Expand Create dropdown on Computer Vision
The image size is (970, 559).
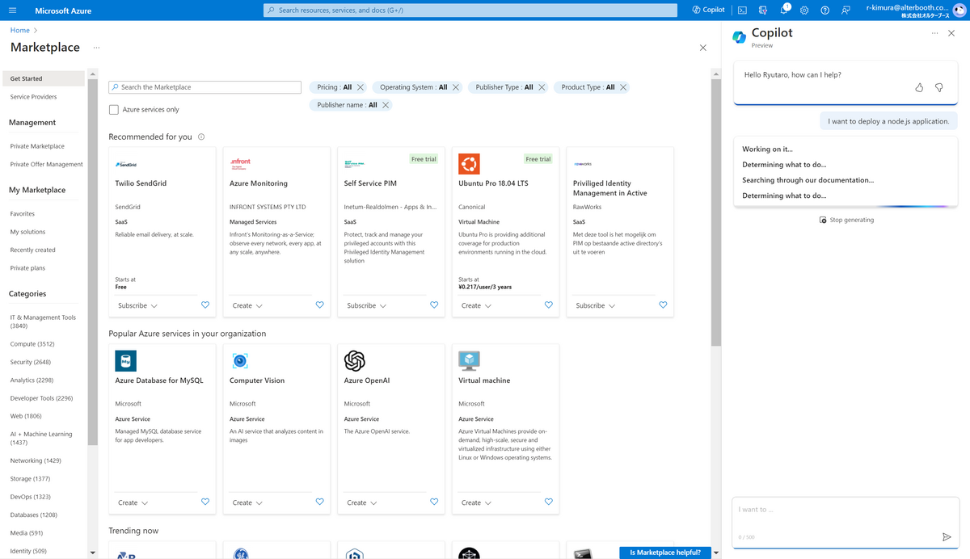point(247,502)
